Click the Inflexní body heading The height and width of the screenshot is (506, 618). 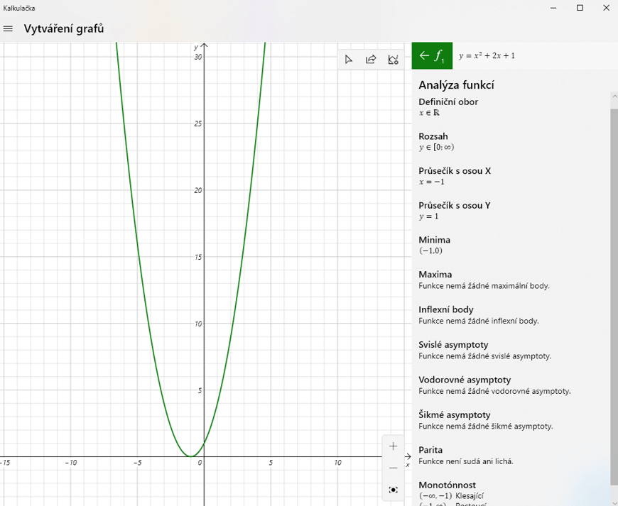tap(446, 309)
